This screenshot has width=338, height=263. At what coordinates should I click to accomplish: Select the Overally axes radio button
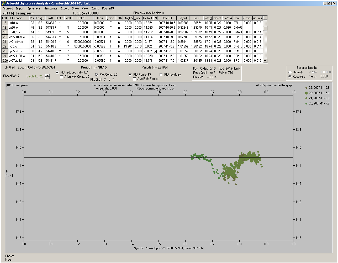[x=290, y=72]
